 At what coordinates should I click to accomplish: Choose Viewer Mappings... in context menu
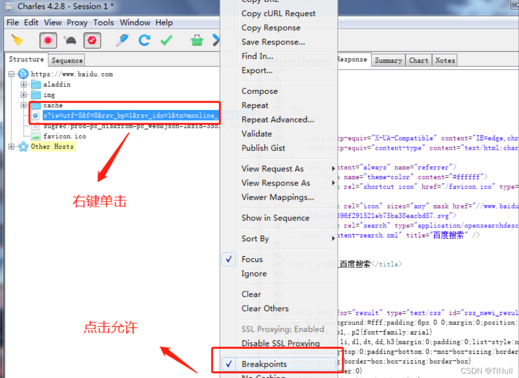click(278, 197)
